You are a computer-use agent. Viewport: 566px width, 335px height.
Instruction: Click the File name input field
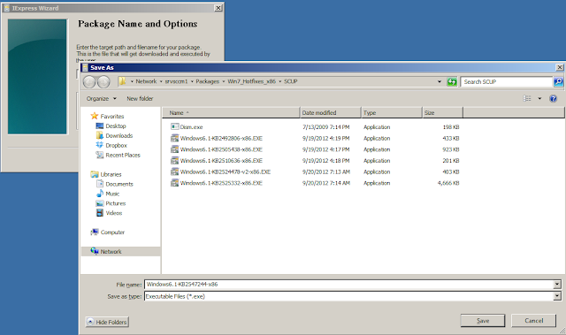pyautogui.click(x=348, y=285)
